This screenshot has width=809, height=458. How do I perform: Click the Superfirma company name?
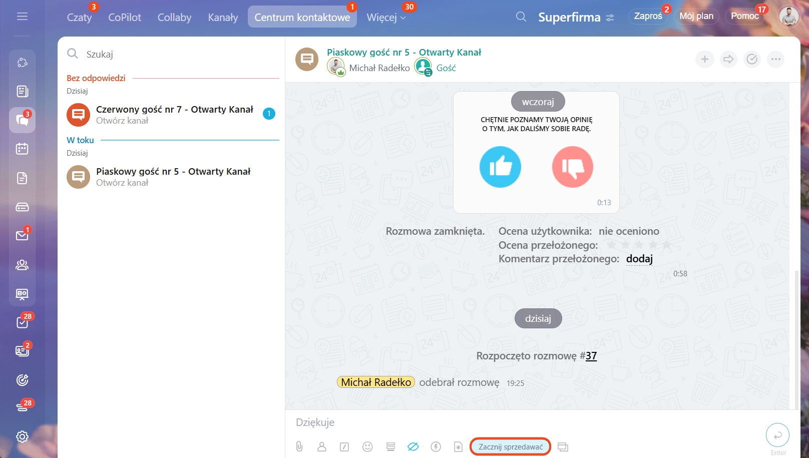click(569, 18)
